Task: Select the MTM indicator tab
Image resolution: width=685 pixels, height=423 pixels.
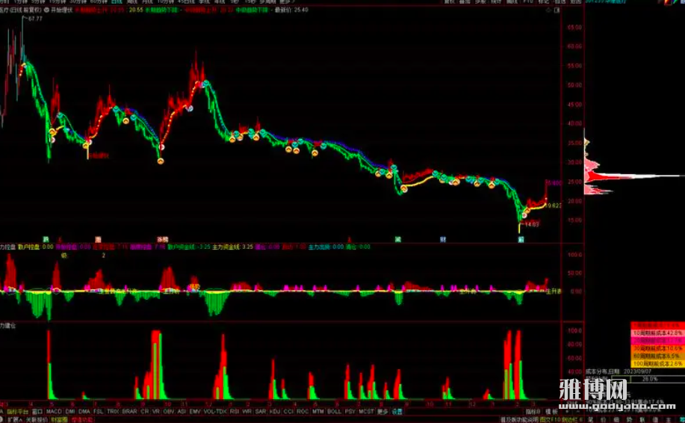Action: click(x=318, y=411)
